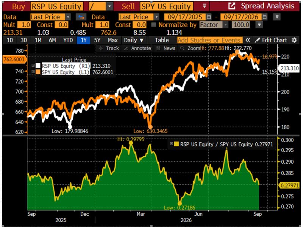Click the Buy Mult field 1.0
Image resolution: width=303 pixels, height=229 pixels.
coord(24,25)
